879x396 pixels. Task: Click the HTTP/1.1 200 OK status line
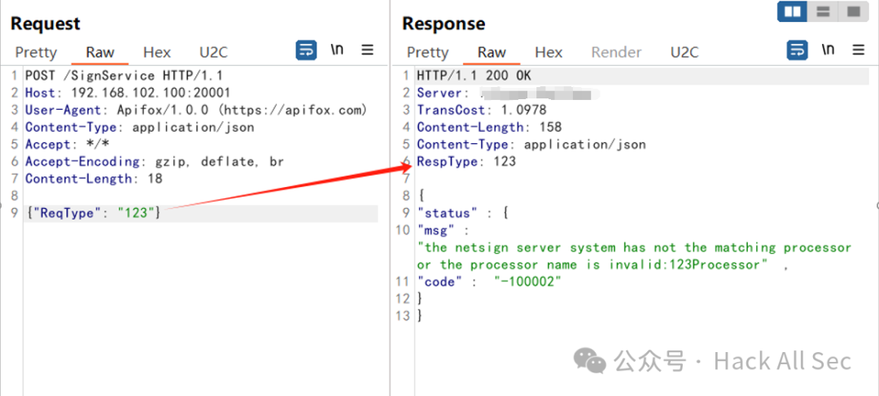pyautogui.click(x=474, y=76)
